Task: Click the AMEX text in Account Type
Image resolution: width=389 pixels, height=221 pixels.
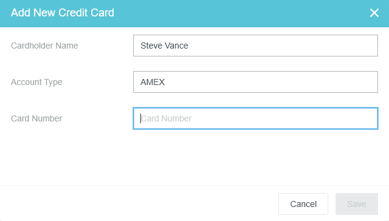Action: tap(153, 82)
